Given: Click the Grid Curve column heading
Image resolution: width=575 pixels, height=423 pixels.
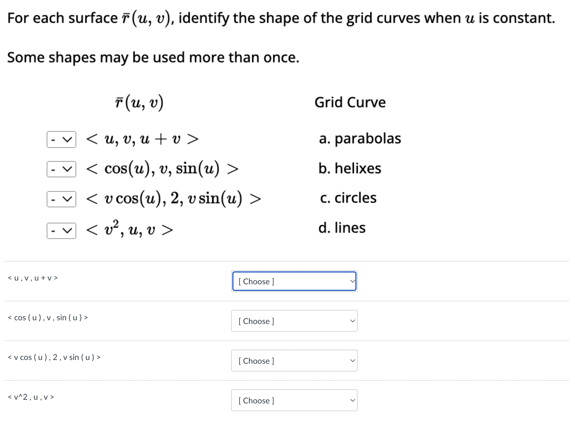Looking at the screenshot, I should click(350, 102).
